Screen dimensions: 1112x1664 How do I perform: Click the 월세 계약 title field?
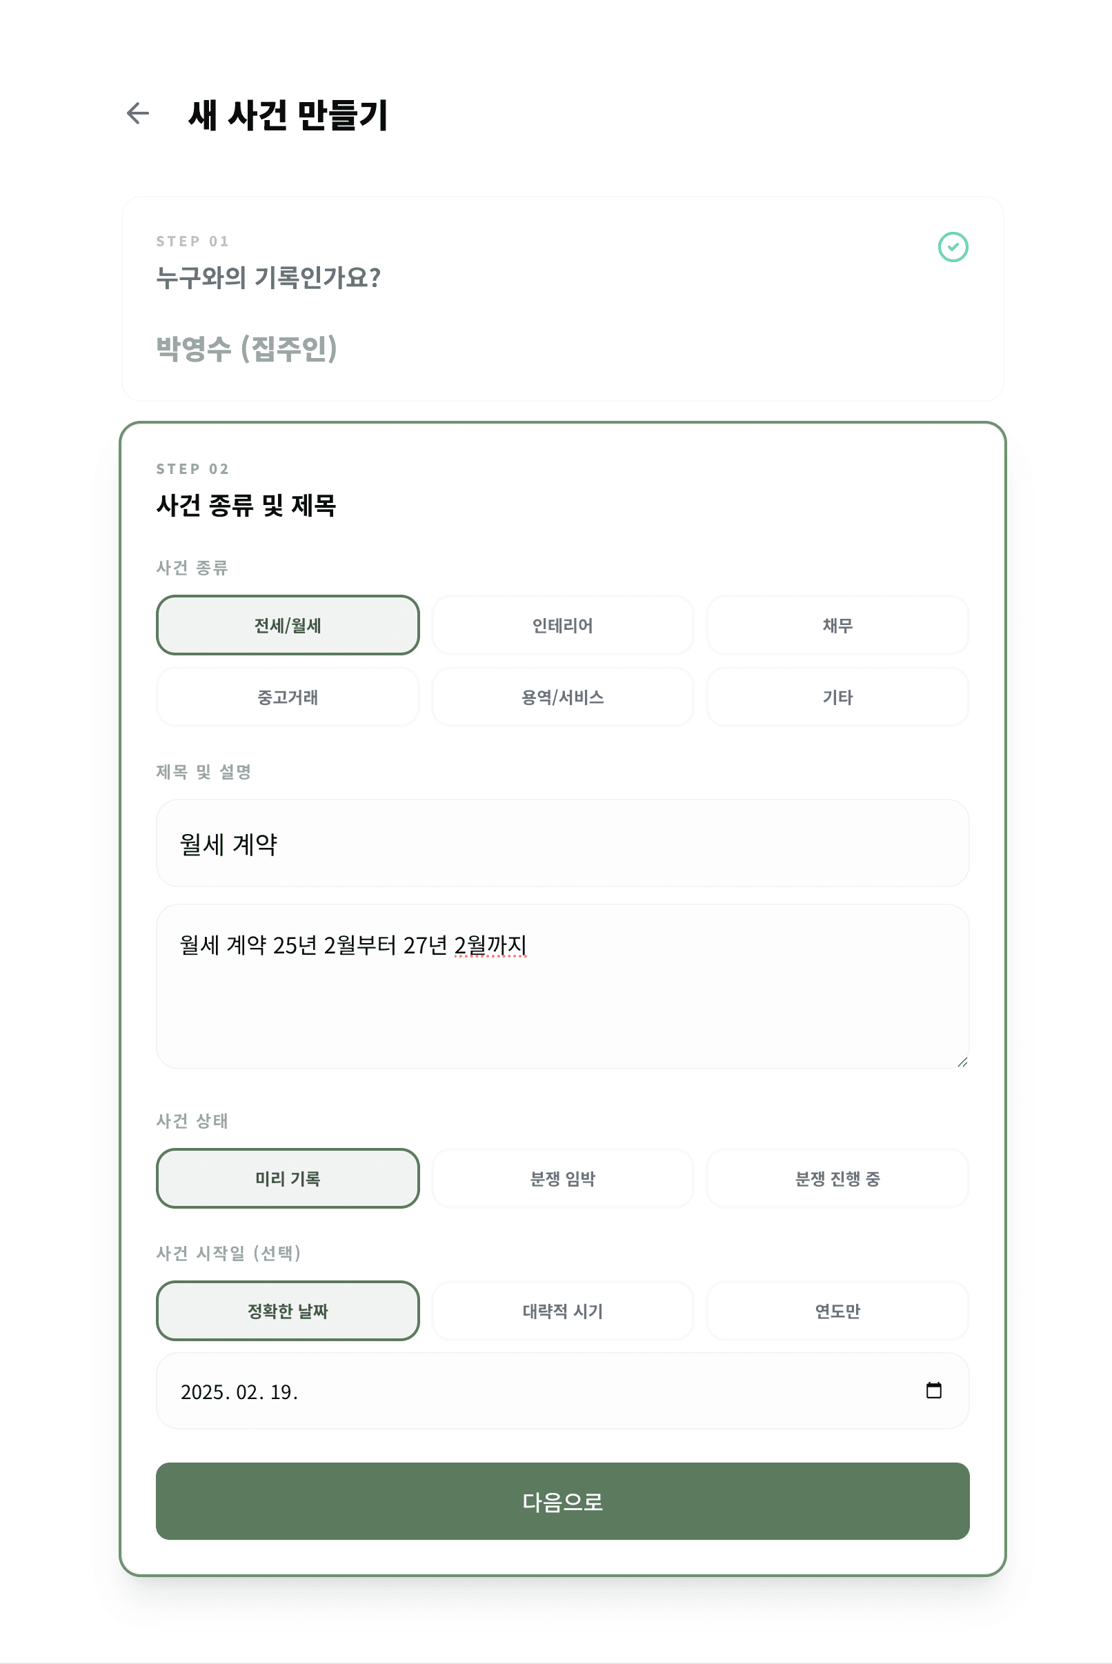coord(562,843)
